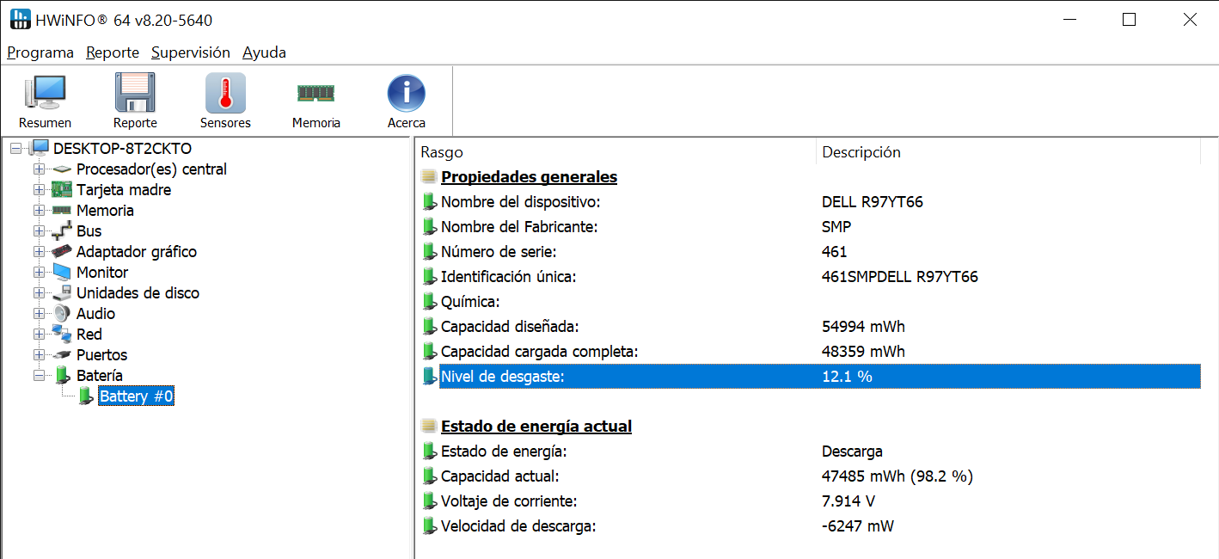Open the Supervisión menu
This screenshot has width=1219, height=559.
coord(190,52)
